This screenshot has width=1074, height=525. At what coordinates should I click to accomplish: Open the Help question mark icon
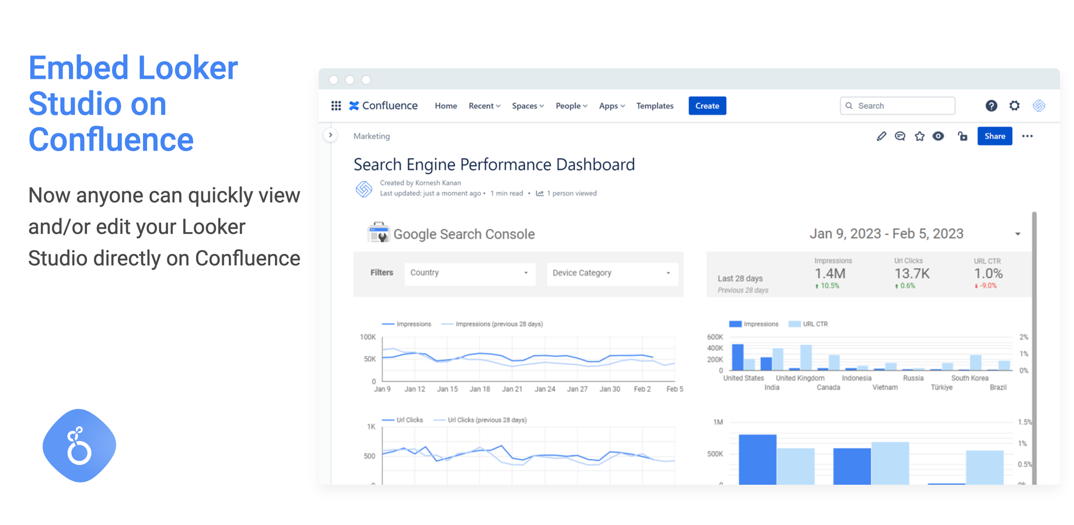[x=991, y=106]
